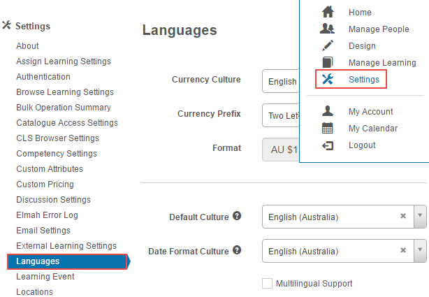The height and width of the screenshot is (297, 429).
Task: Click the Format field showing AU $
Action: pyautogui.click(x=281, y=149)
